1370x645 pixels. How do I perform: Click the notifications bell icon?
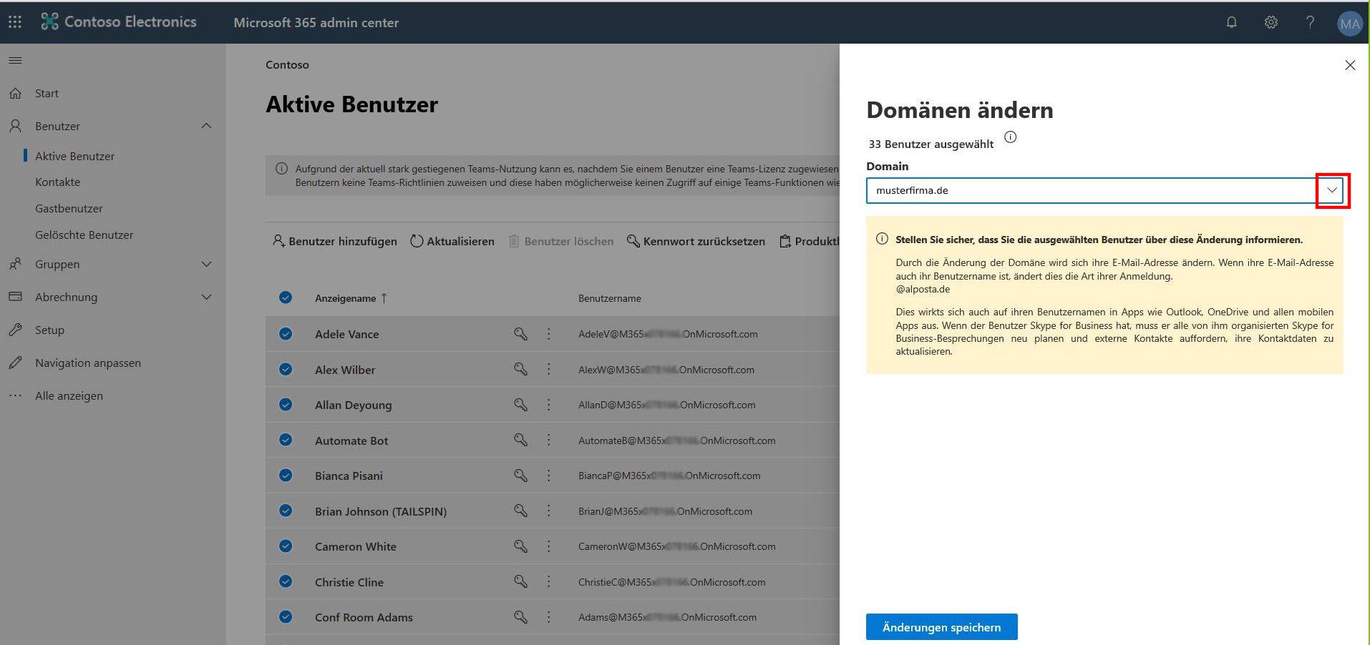tap(1231, 22)
